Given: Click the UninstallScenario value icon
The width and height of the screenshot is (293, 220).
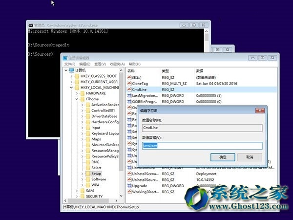Looking at the screenshot, I should 129,174.
